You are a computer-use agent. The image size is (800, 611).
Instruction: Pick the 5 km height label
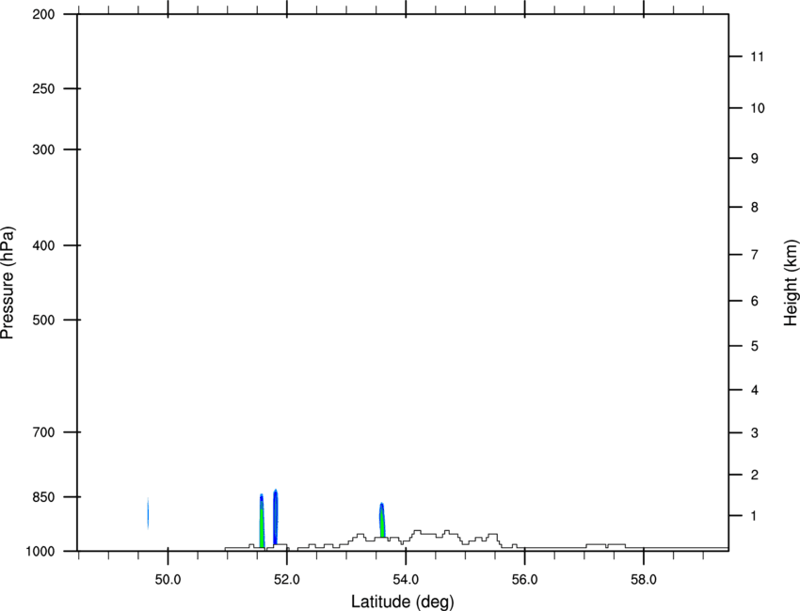(x=755, y=347)
